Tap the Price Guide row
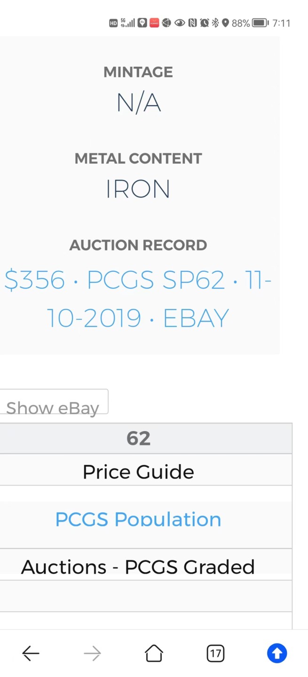The height and width of the screenshot is (677, 308). [138, 472]
